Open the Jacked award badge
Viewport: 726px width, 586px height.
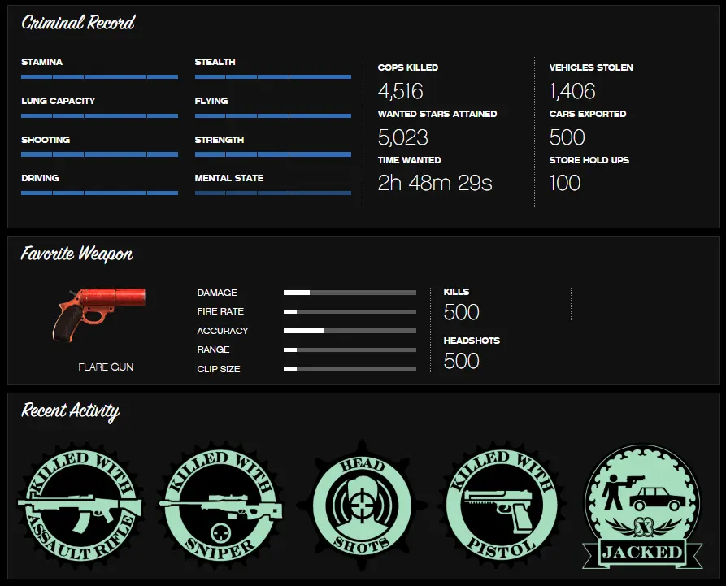tap(642, 507)
